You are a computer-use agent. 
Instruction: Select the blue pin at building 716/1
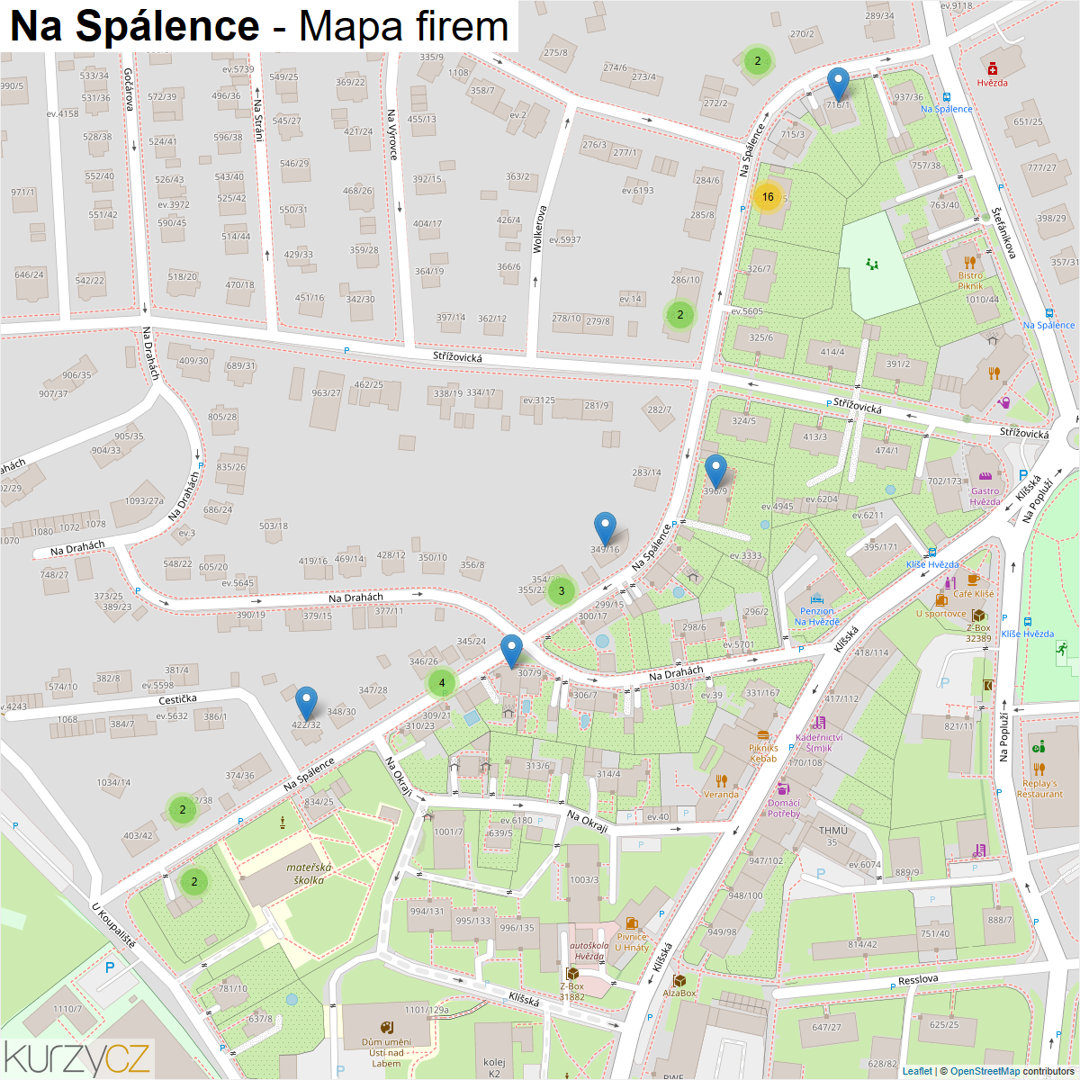pyautogui.click(x=838, y=85)
